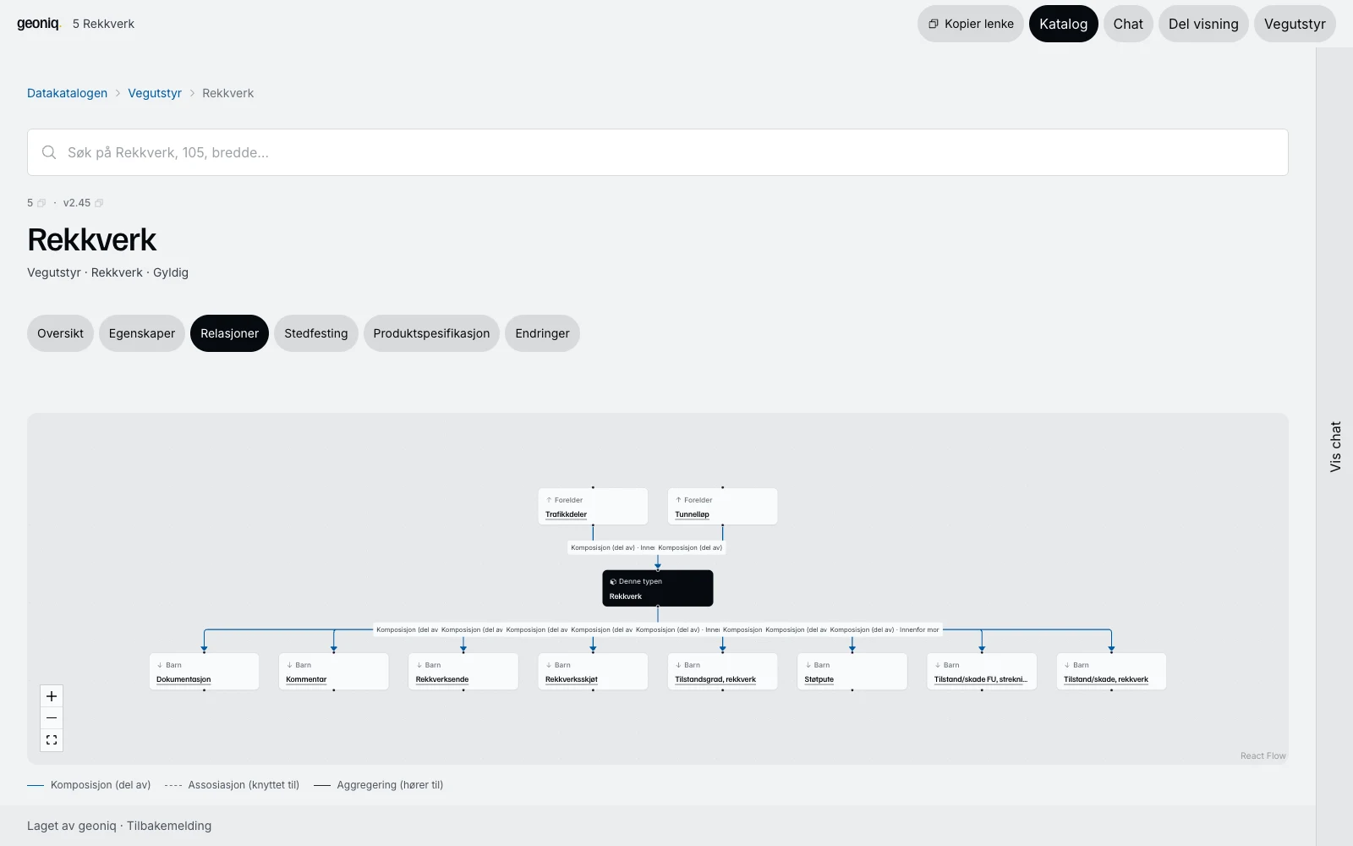Screen dimensions: 1353x846
Task: Select the Relasjoner tab
Action: (230, 333)
